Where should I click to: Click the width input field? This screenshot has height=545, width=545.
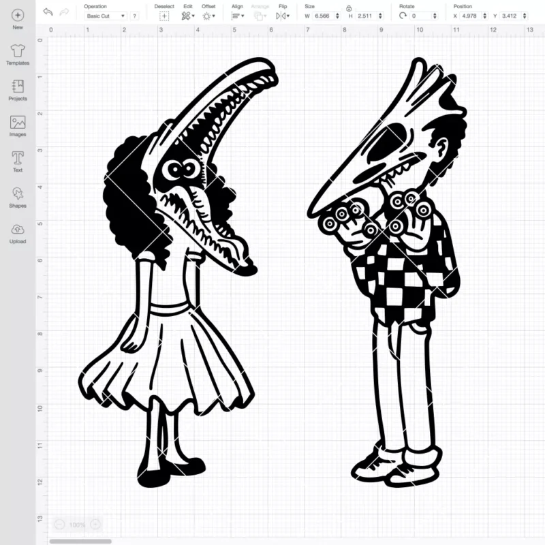pos(323,16)
